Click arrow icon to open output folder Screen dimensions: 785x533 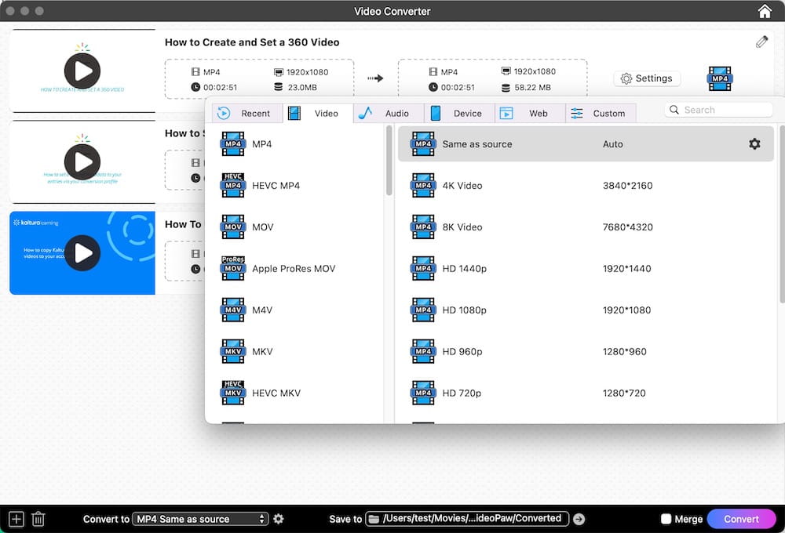579,519
